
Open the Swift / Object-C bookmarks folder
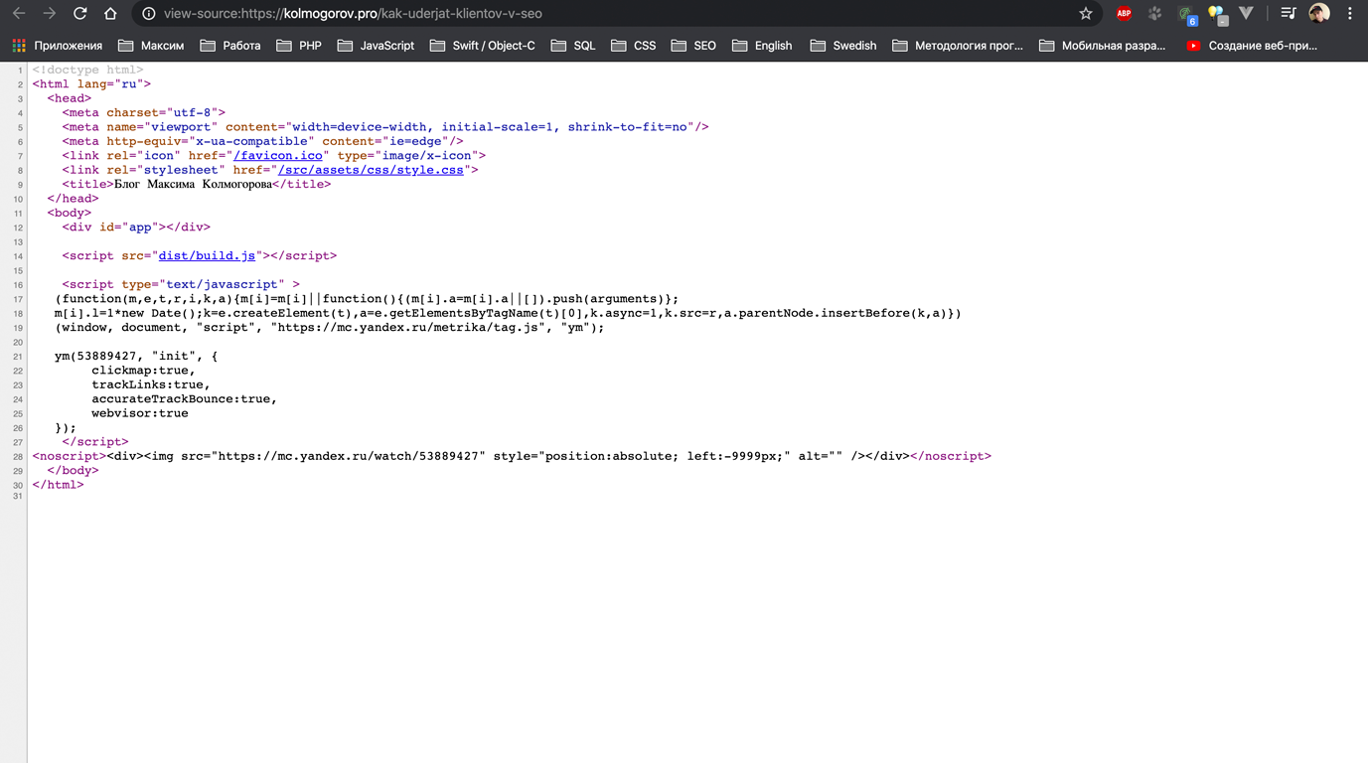pos(482,46)
